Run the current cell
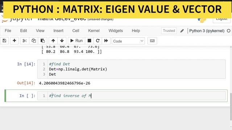This screenshot has width=232, height=130. [x=76, y=41]
